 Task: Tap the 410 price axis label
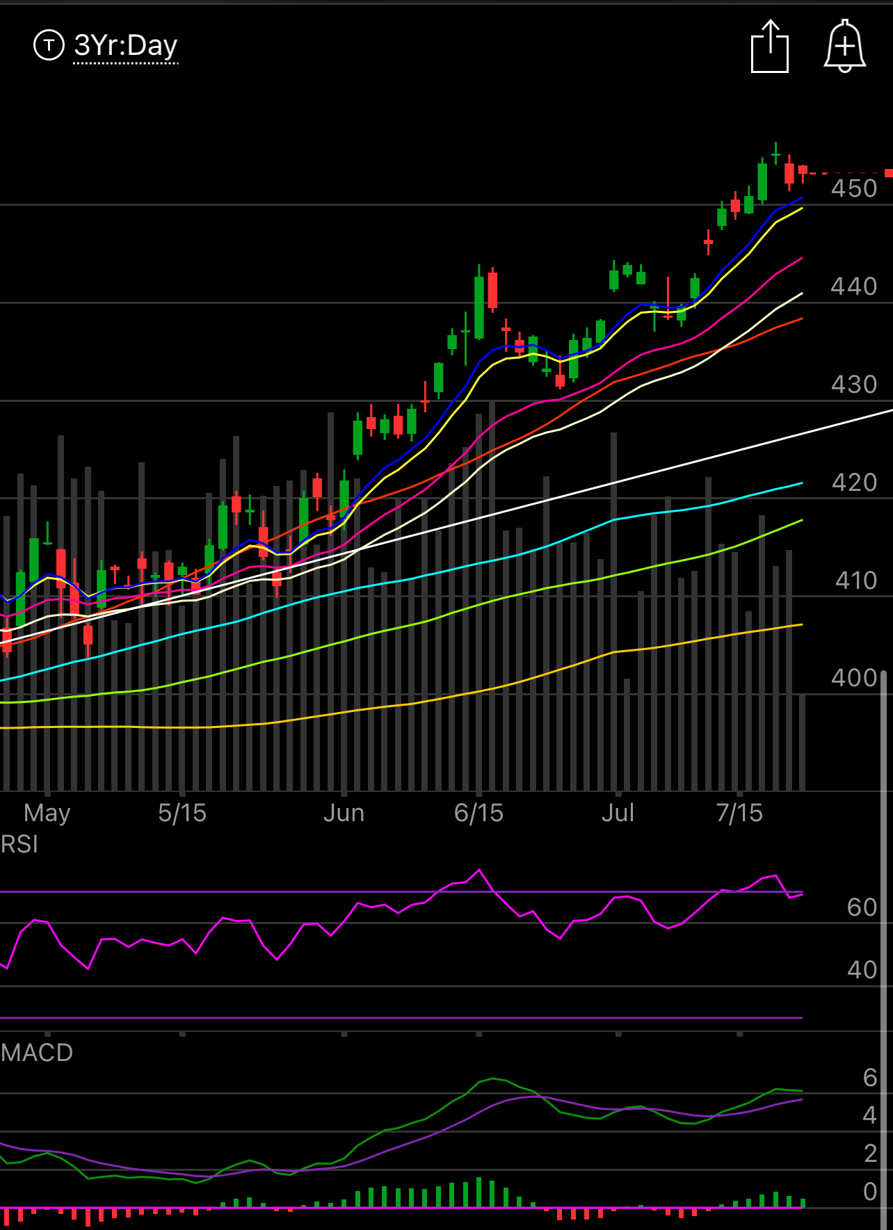click(x=856, y=581)
